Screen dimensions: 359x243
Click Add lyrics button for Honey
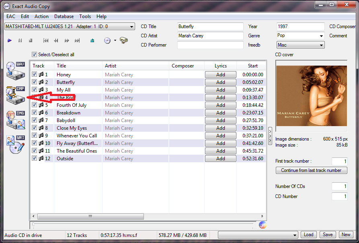220,75
